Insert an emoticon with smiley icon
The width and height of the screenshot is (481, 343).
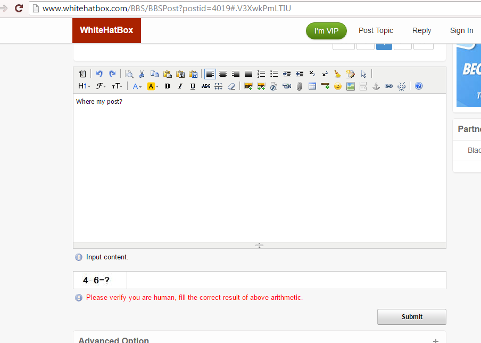(338, 86)
